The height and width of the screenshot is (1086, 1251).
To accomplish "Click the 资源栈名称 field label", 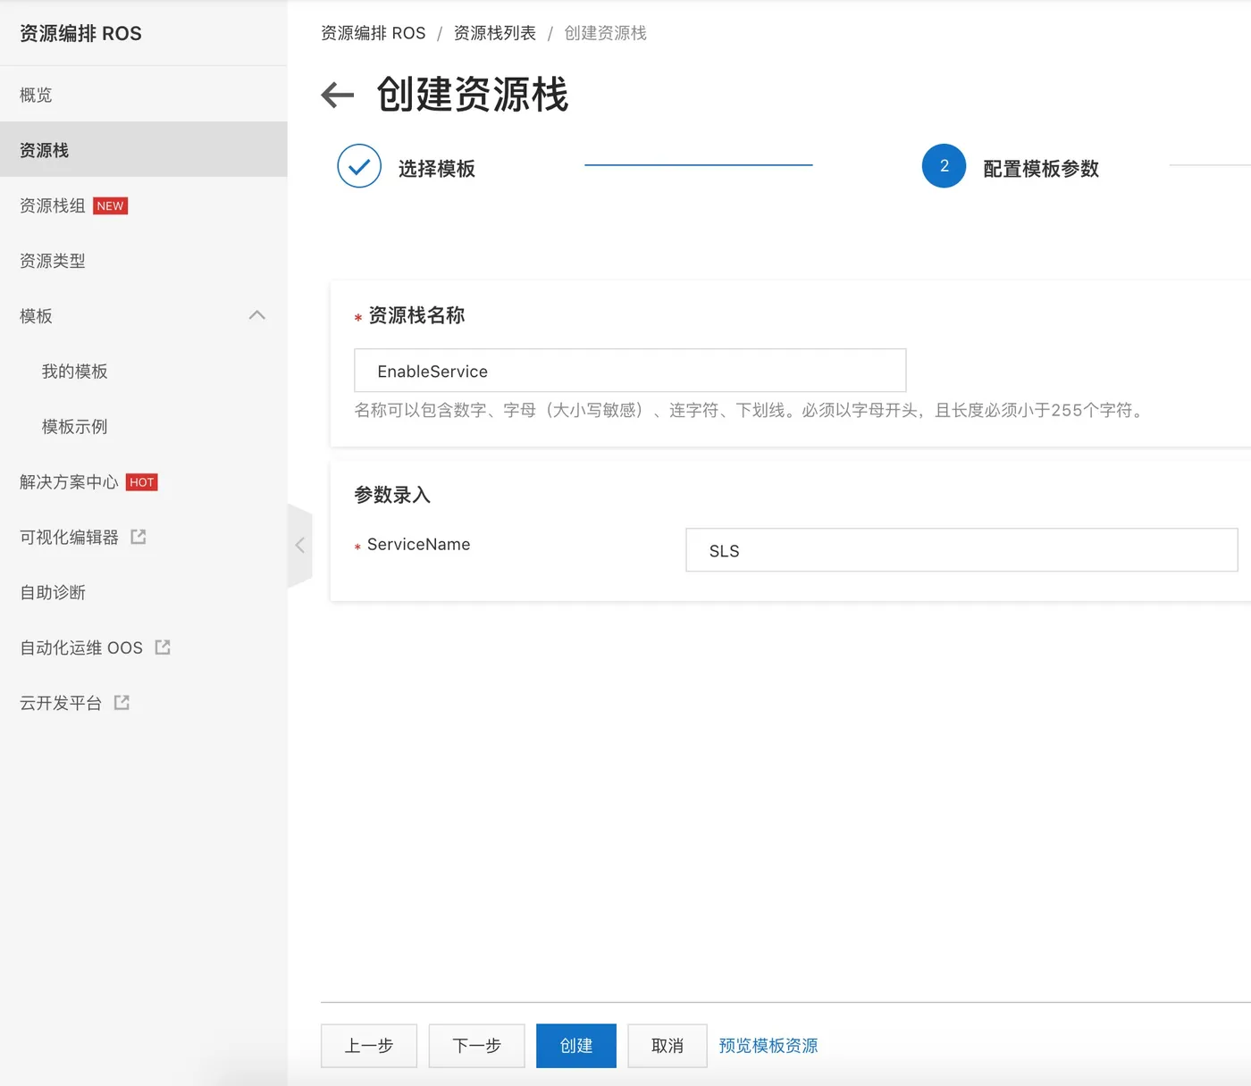I will click(416, 315).
